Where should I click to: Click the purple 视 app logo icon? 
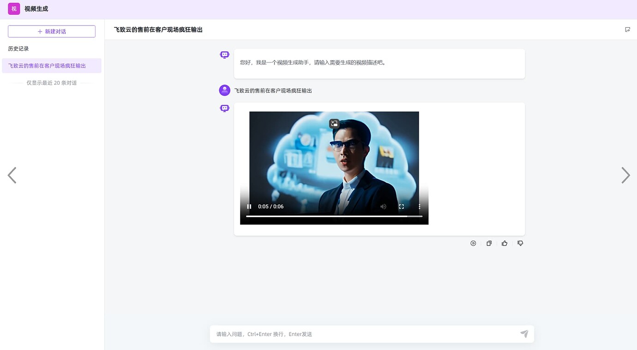[14, 9]
